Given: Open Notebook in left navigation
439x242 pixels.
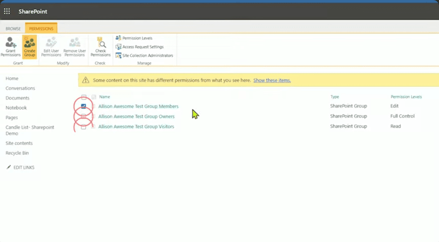Looking at the screenshot, I should click(16, 108).
